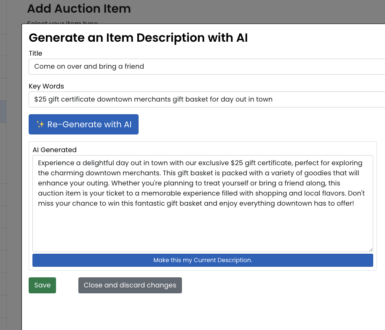
Task: Click the Add Auction Item heading behind dialog
Action: tap(79, 8)
